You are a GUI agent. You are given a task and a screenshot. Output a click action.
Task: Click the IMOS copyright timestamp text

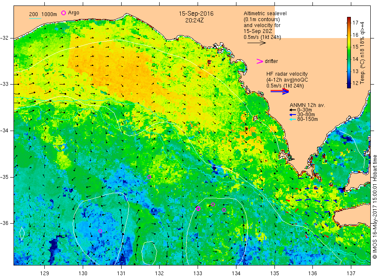375,207
